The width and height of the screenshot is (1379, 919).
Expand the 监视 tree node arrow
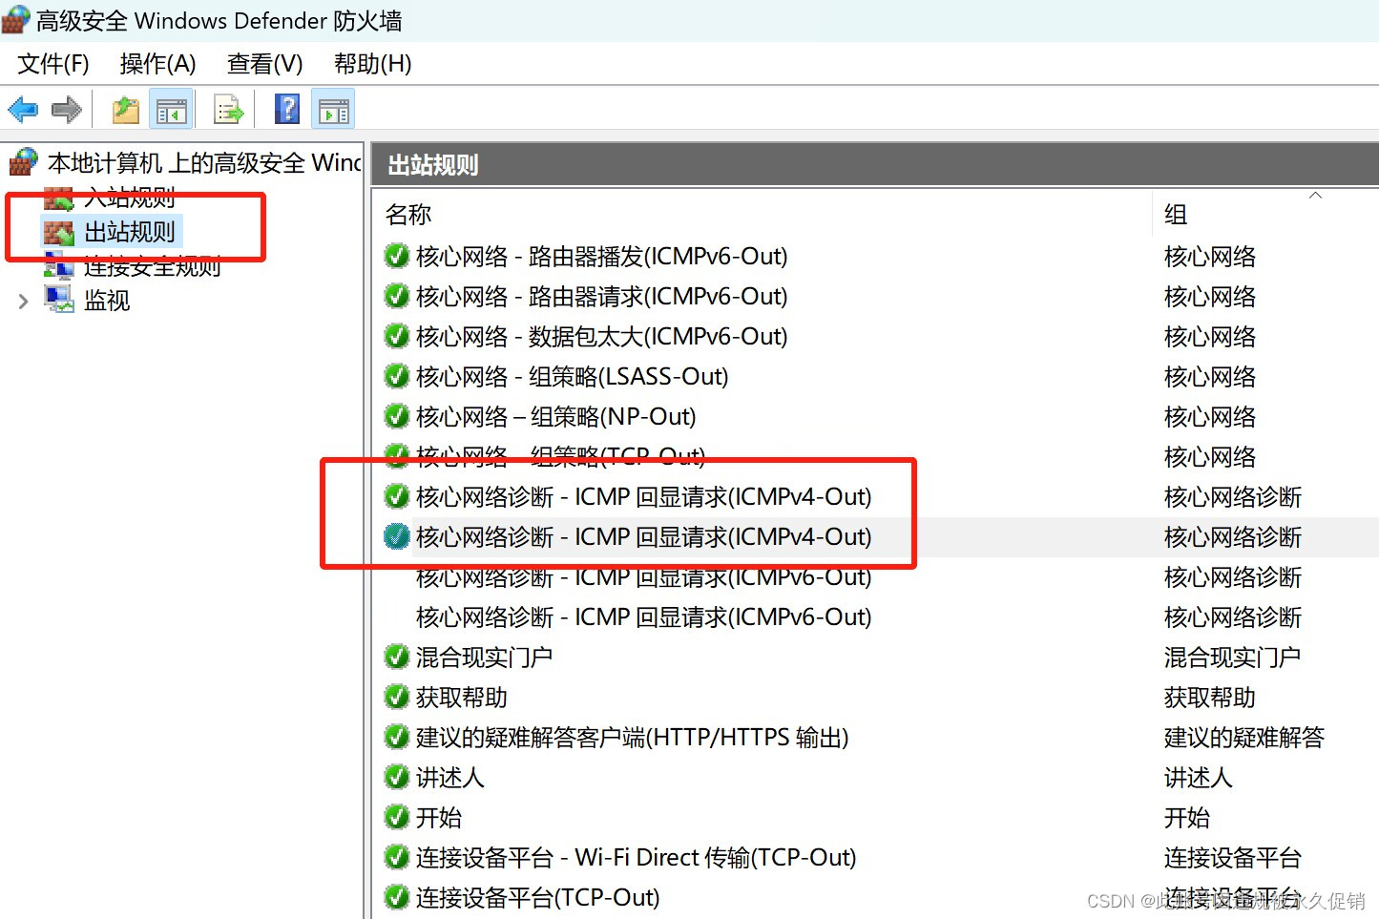24,302
